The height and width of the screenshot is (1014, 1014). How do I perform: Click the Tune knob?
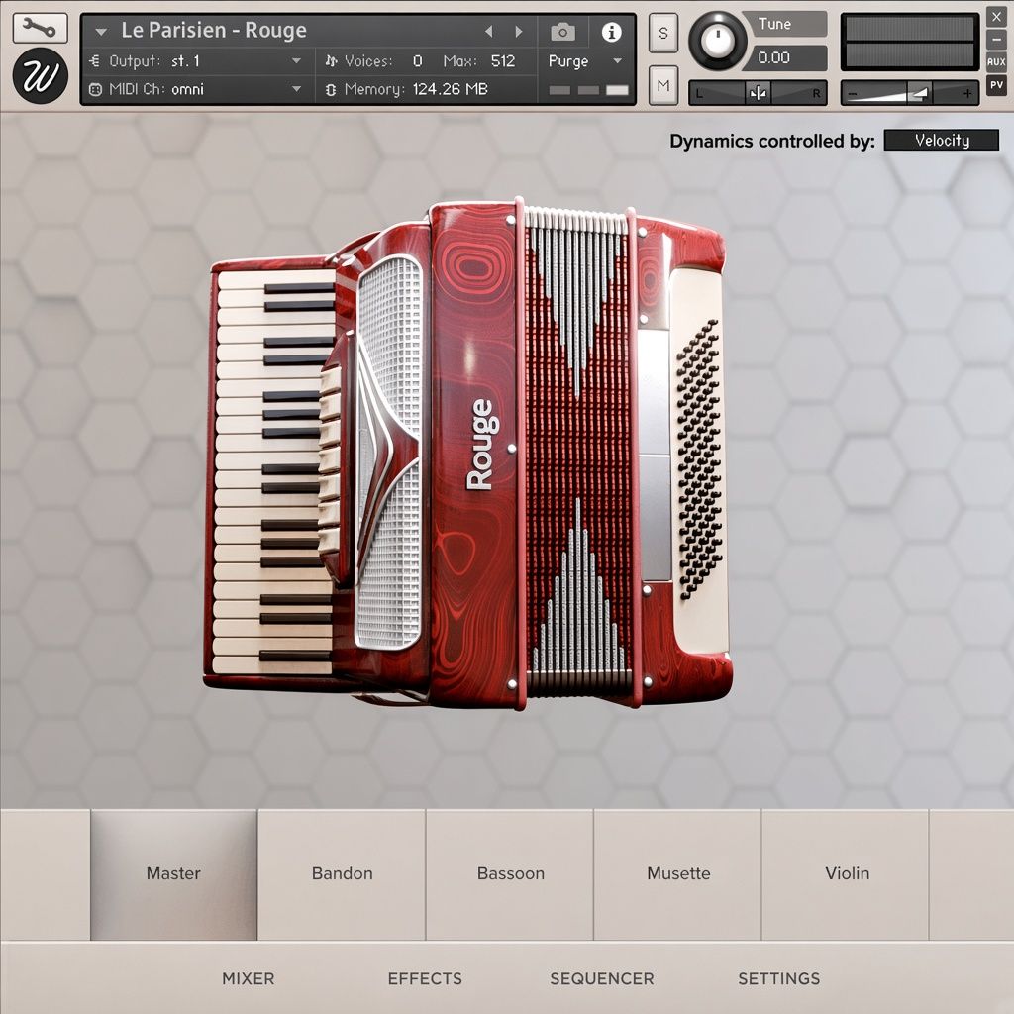[717, 40]
